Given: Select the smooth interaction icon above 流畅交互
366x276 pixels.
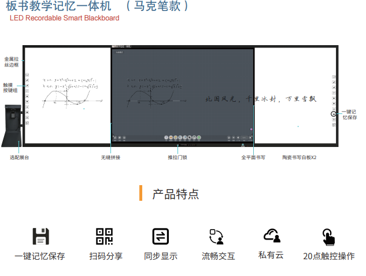Looking at the screenshot, I should point(217,236).
